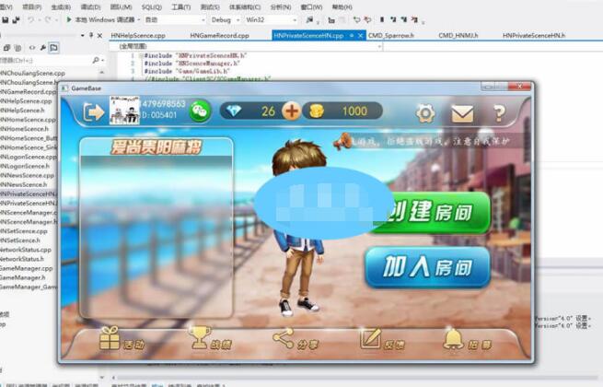The width and height of the screenshot is (603, 387).
Task: Click the Solution Explorer search box
Action: (x=45, y=61)
